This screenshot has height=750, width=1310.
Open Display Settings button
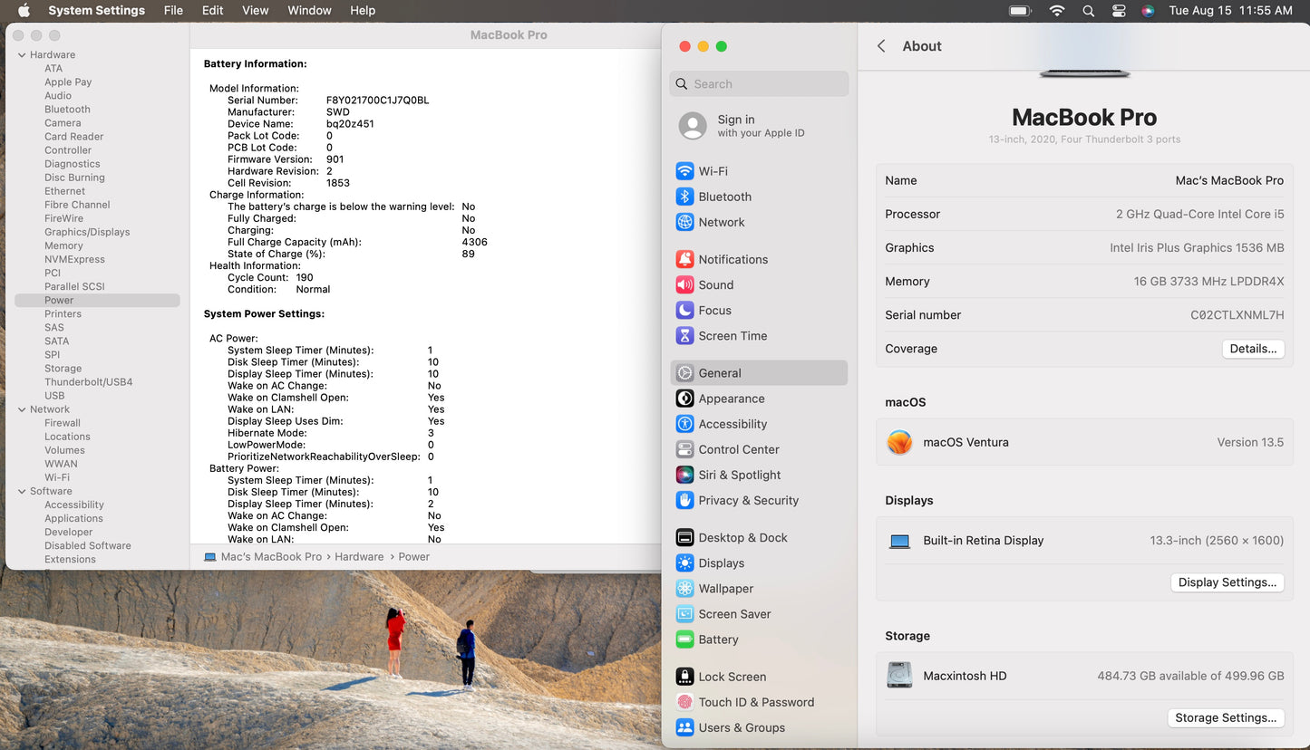[x=1227, y=582]
